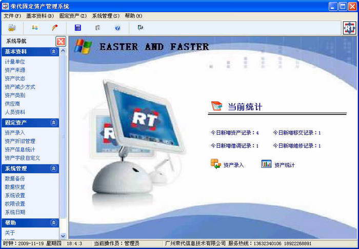Click 今日新增移交记录：1 statistic

297,132
